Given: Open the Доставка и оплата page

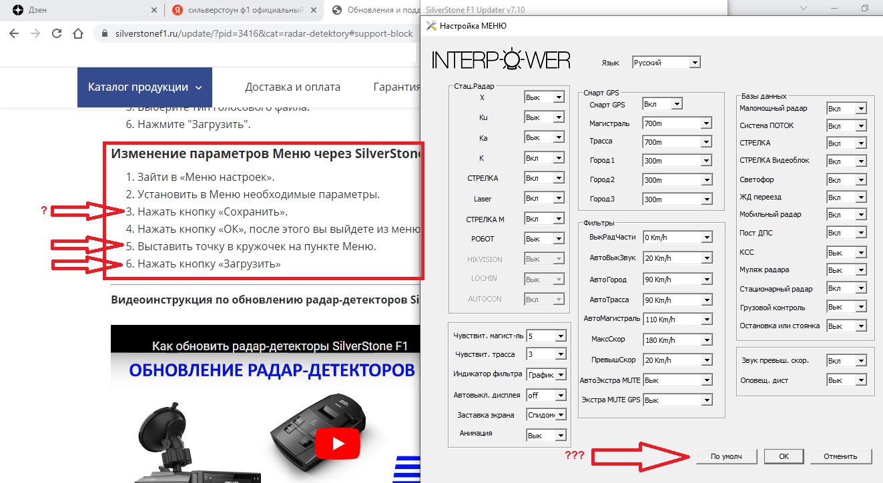Looking at the screenshot, I should pos(292,87).
